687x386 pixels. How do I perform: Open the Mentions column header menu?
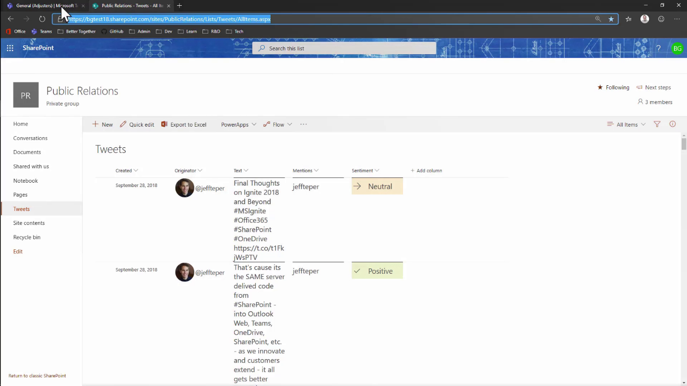[x=306, y=171]
